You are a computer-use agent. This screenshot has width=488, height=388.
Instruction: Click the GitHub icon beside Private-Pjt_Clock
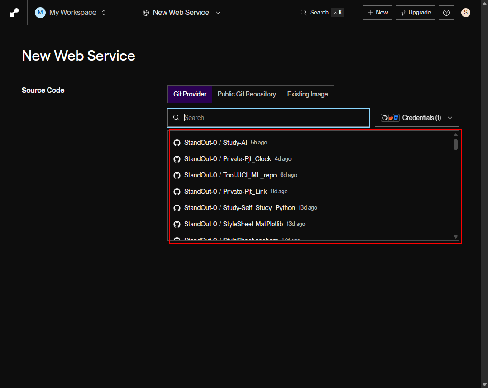coord(177,159)
